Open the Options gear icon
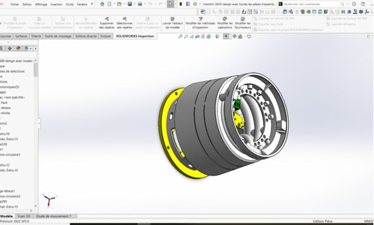The width and height of the screenshot is (374, 225). tap(195, 4)
